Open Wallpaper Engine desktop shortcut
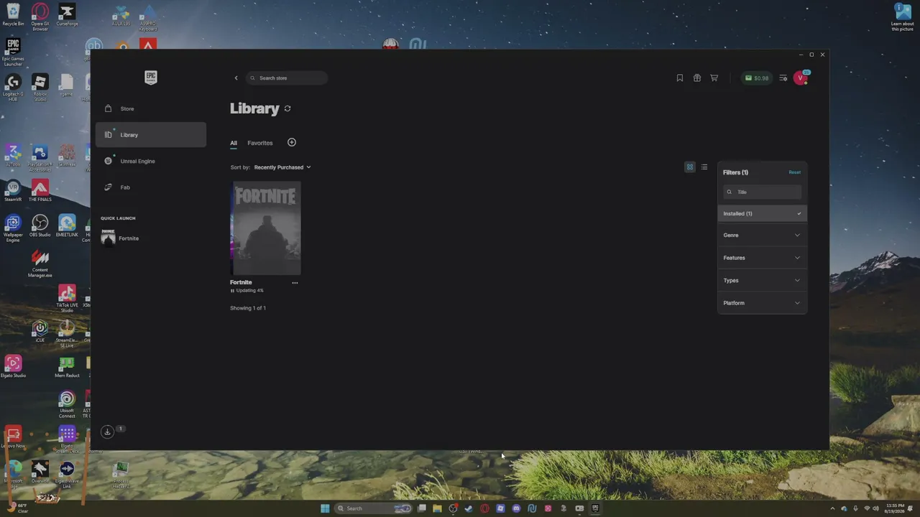This screenshot has width=920, height=517. tap(13, 228)
